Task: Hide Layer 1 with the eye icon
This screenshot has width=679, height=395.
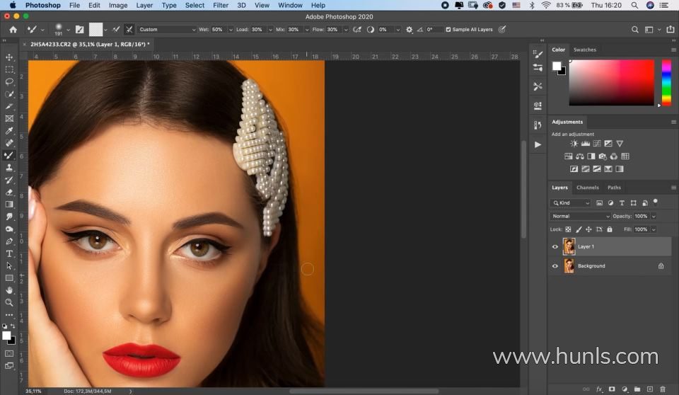Action: (x=555, y=246)
